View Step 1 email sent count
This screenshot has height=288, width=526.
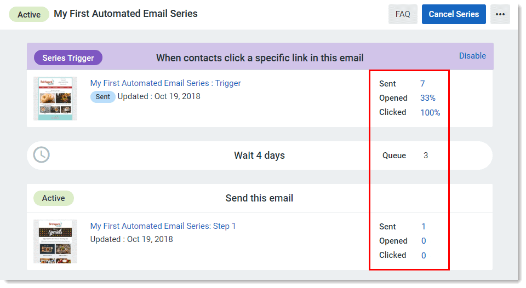coord(424,227)
